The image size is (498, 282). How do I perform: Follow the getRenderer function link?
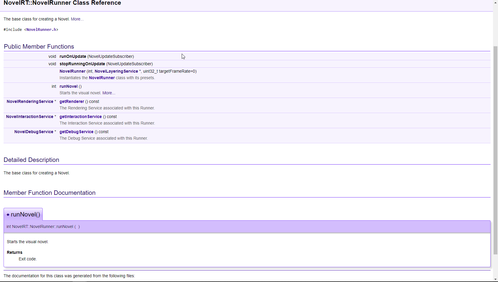[72, 101]
